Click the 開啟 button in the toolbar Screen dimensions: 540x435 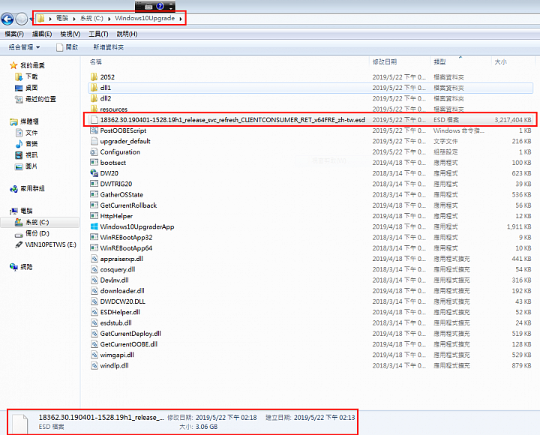coord(67,47)
